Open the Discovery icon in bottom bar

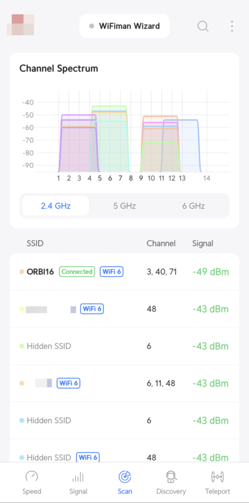point(171,477)
